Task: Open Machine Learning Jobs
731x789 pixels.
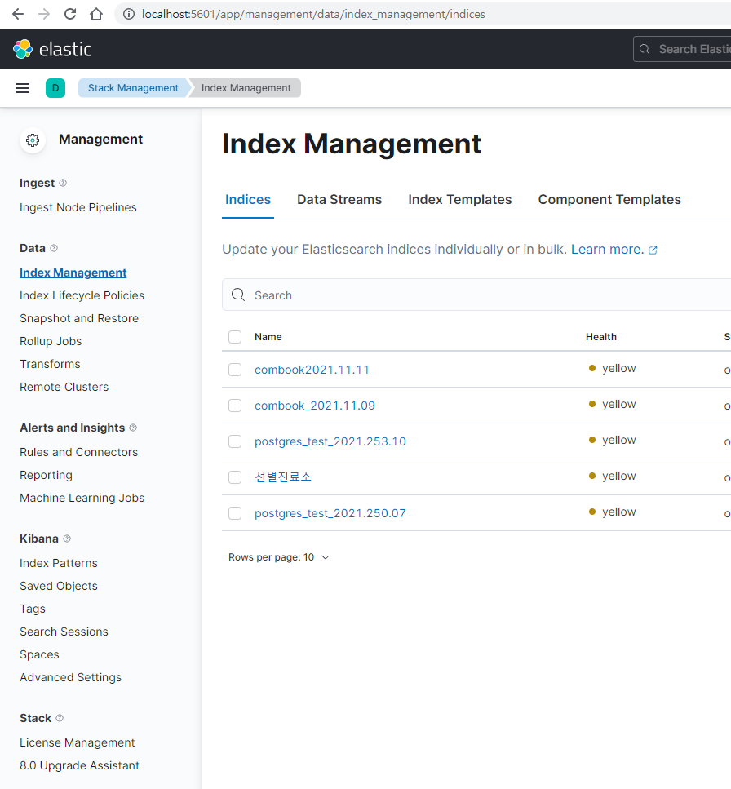Action: (82, 498)
